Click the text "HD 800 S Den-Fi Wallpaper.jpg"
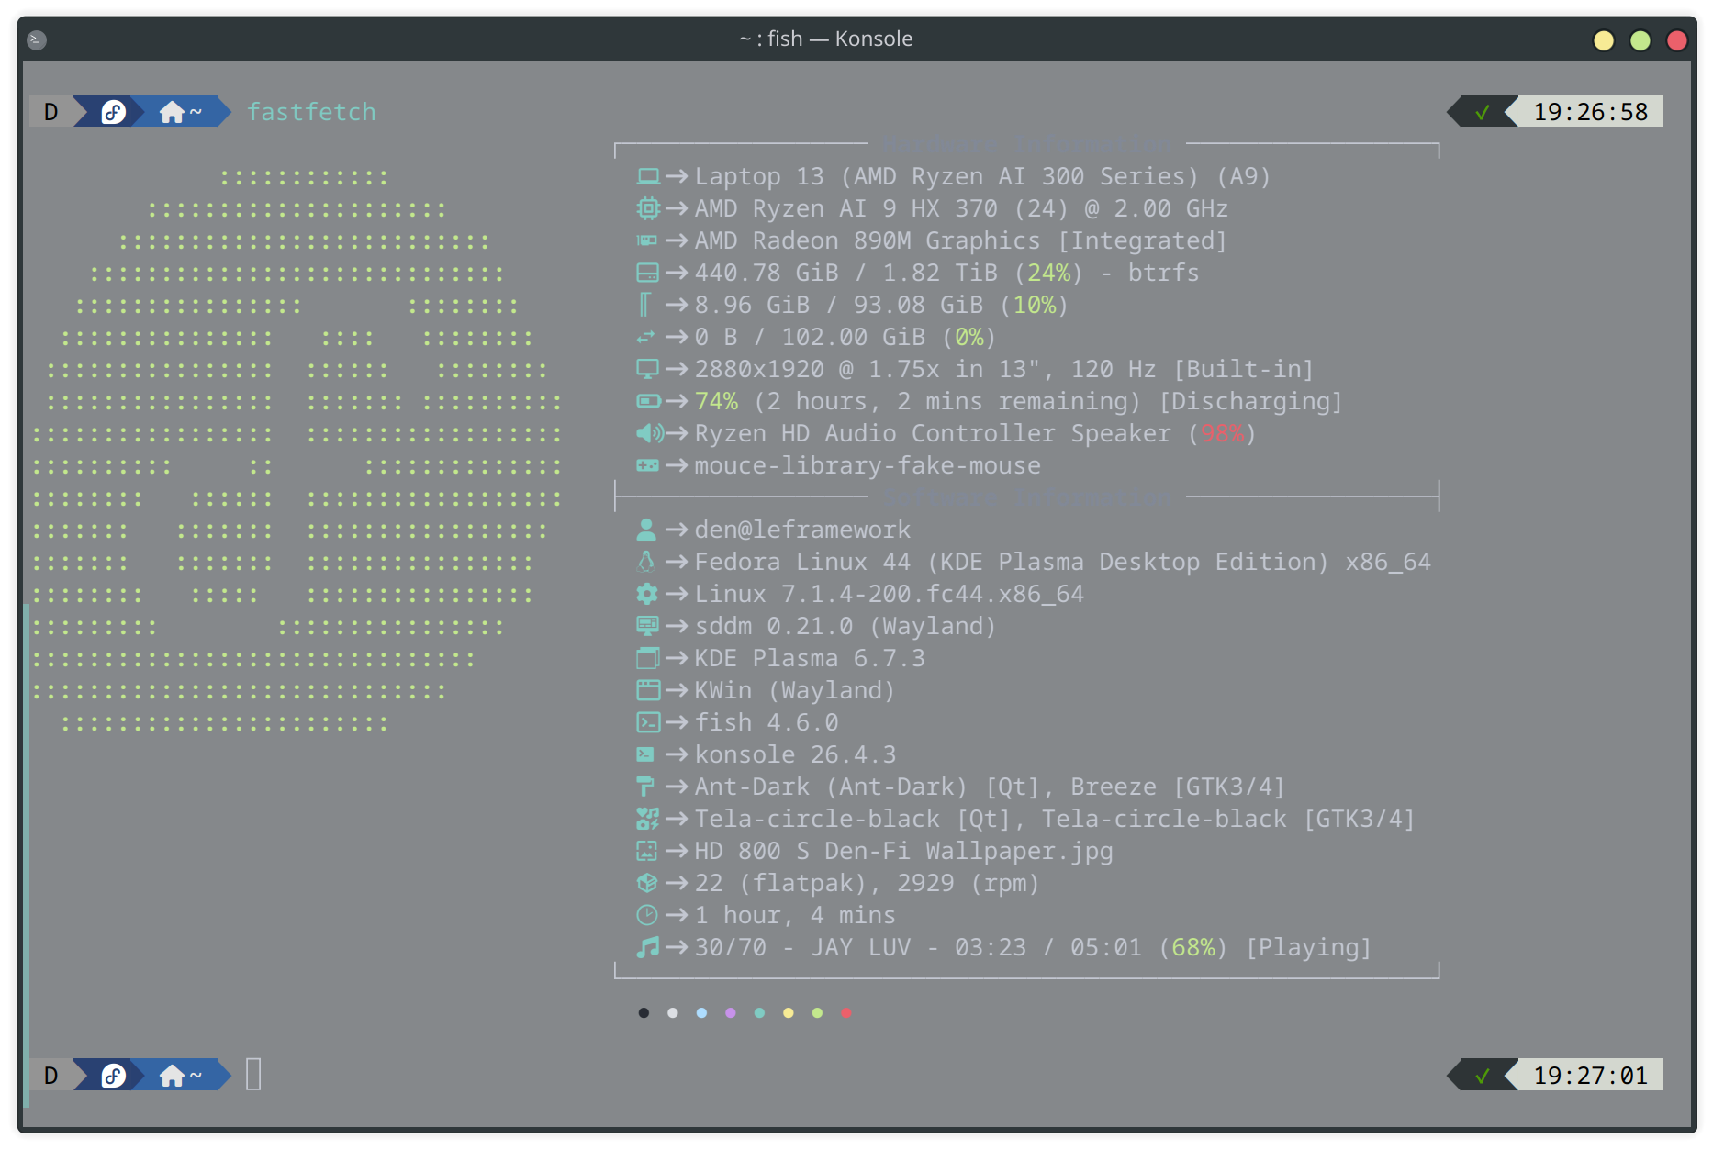This screenshot has width=1713, height=1150. (x=903, y=851)
